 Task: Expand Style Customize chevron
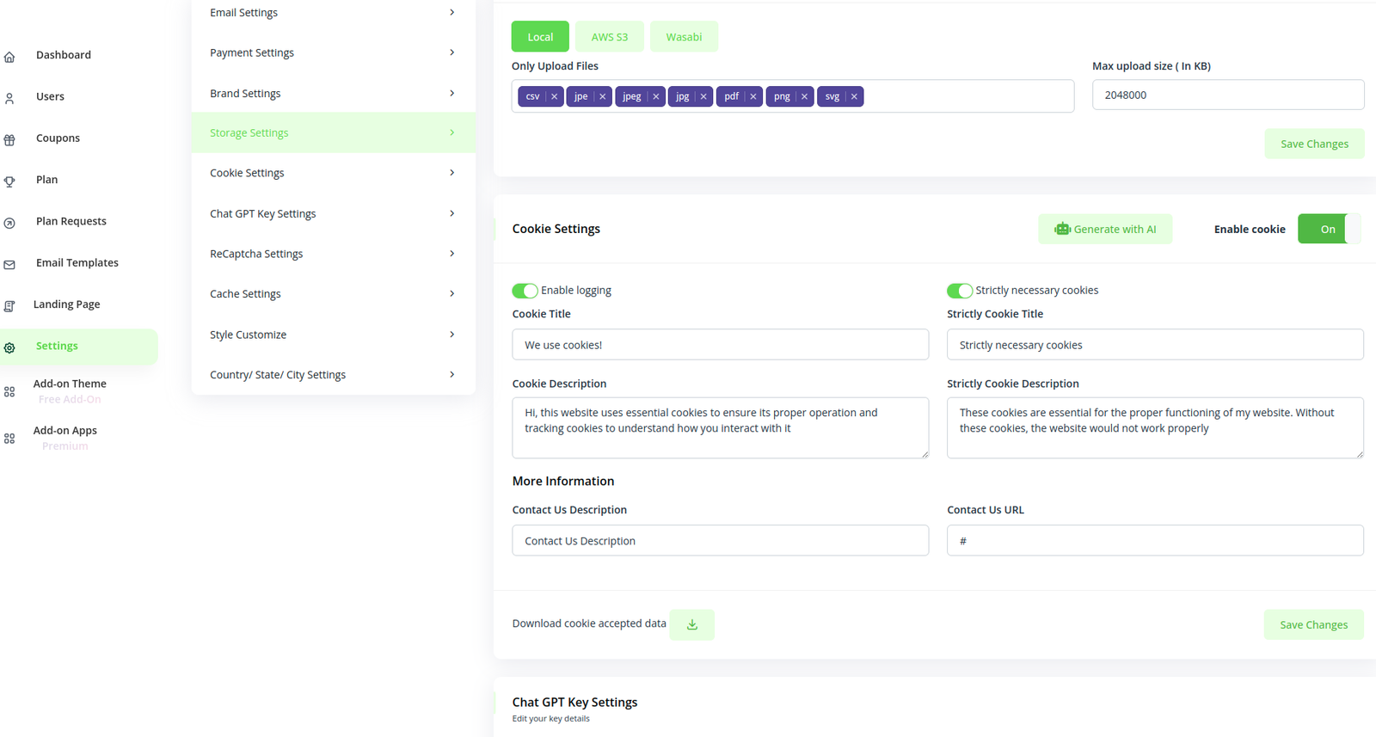point(451,335)
